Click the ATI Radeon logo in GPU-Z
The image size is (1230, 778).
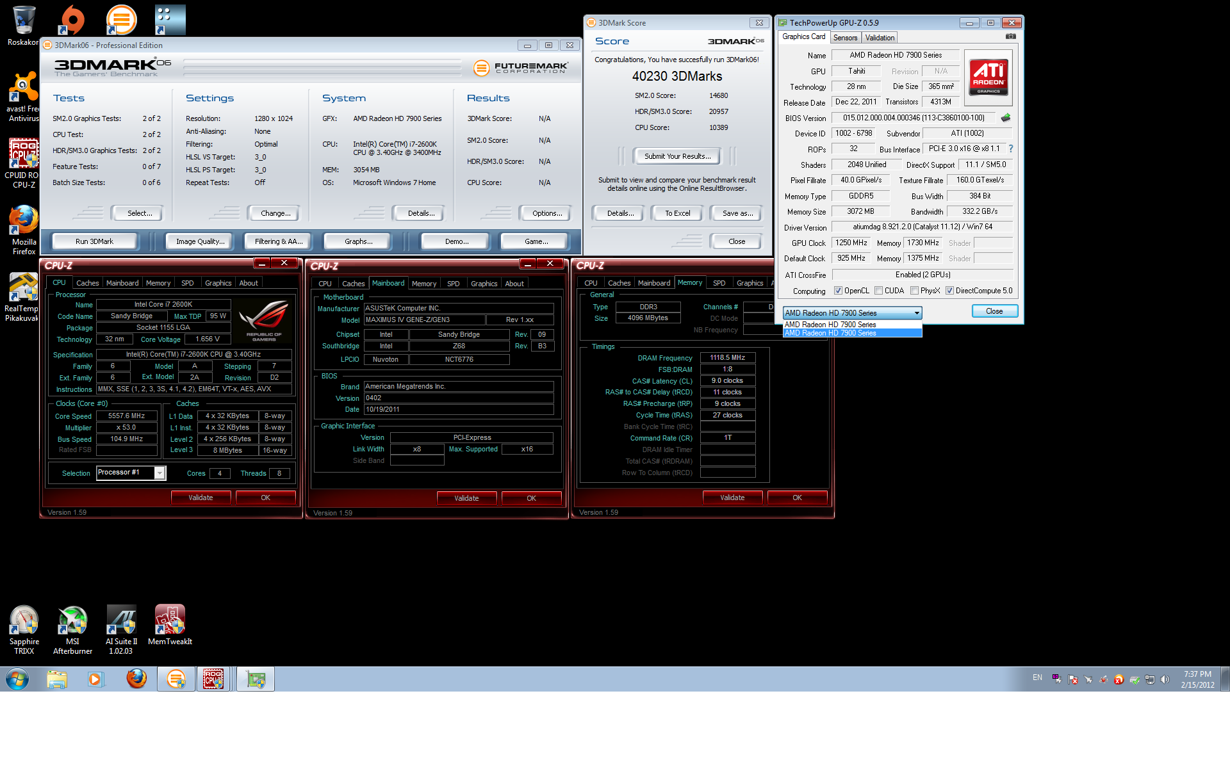(988, 77)
